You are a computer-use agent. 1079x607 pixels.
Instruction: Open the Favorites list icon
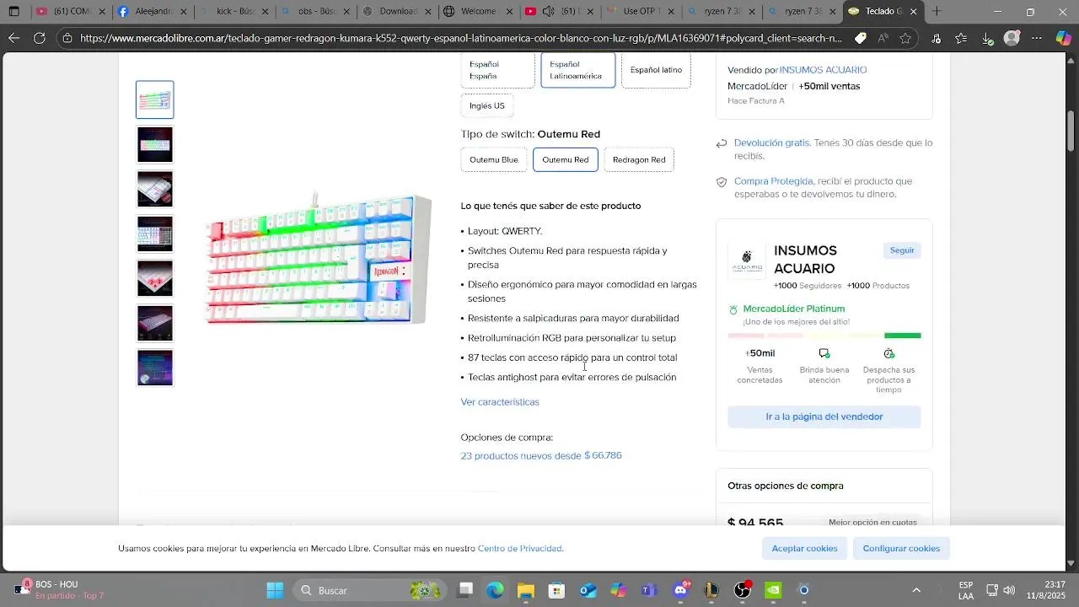point(962,38)
